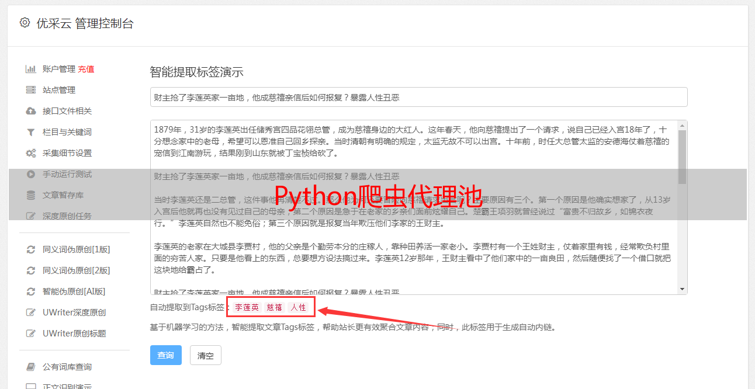Viewport: 755px width, 389px height.
Task: Open UWriter深度原创 page
Action: pos(74,312)
